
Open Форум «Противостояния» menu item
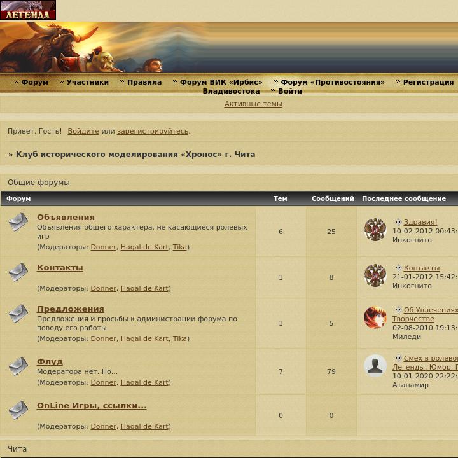333,82
